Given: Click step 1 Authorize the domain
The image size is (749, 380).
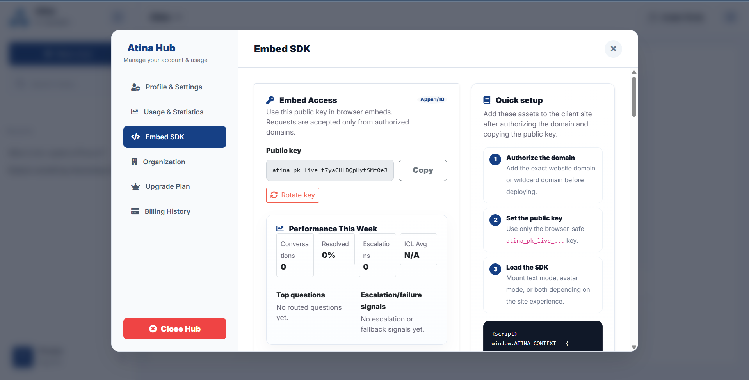Looking at the screenshot, I should pos(543,175).
